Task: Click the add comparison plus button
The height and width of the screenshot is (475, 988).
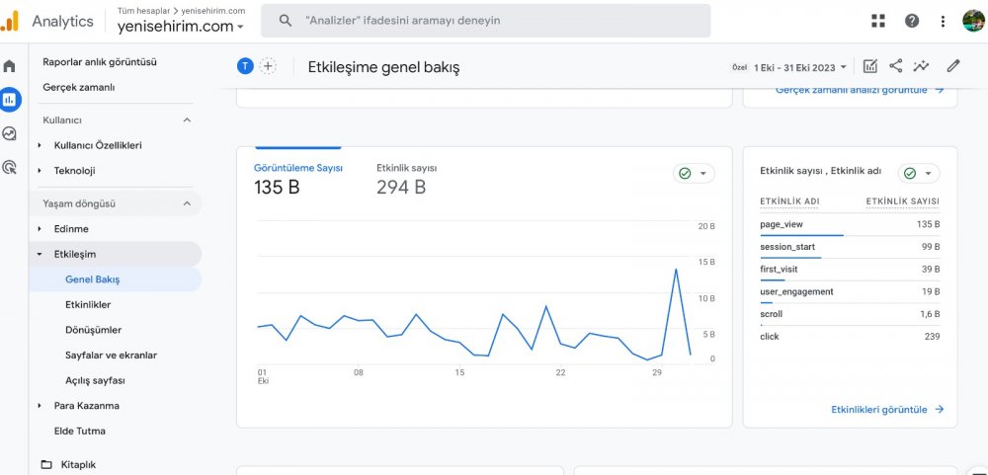Action: pyautogui.click(x=268, y=66)
